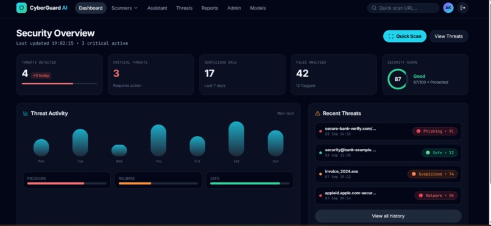This screenshot has height=226, width=491.
Task: Click the View Threats button
Action: click(x=448, y=36)
